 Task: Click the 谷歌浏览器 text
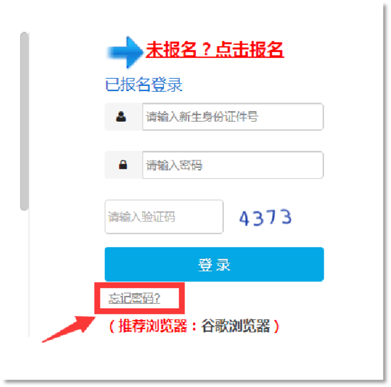236,326
